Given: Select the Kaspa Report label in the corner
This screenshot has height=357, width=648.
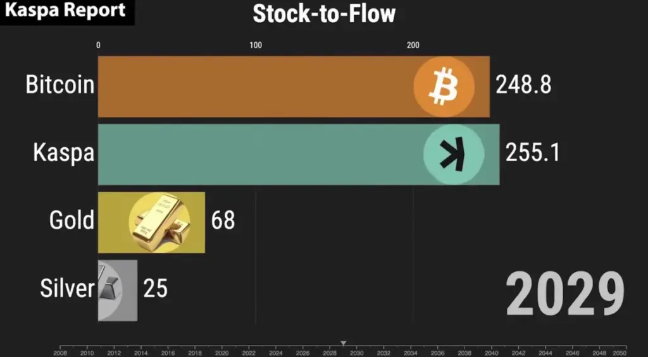Looking at the screenshot, I should pyautogui.click(x=66, y=11).
